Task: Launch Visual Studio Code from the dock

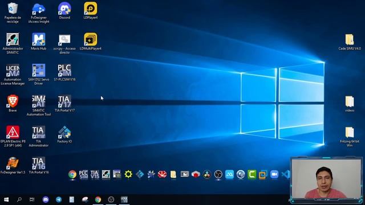Action: point(286,174)
